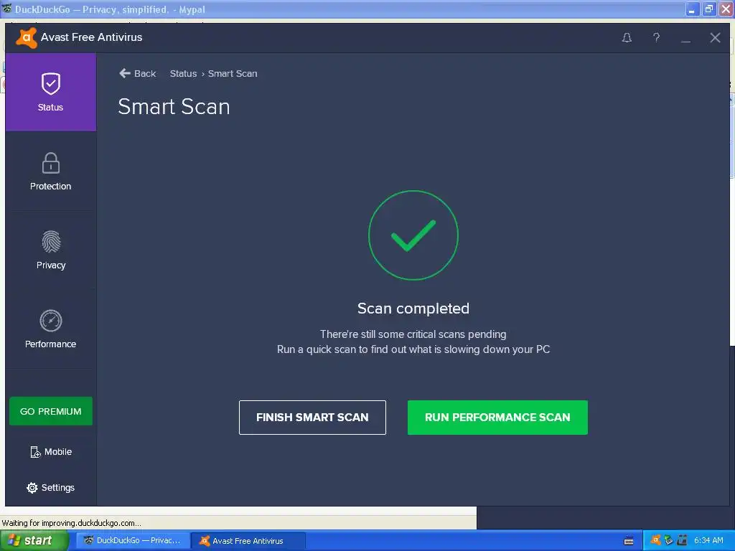The width and height of the screenshot is (735, 551).
Task: Open the Privacy section
Action: (x=51, y=250)
